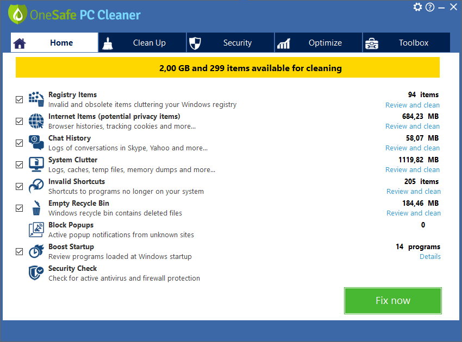Minimize the OneSafe PC Cleaner window
This screenshot has width=462, height=342.
tap(441, 8)
